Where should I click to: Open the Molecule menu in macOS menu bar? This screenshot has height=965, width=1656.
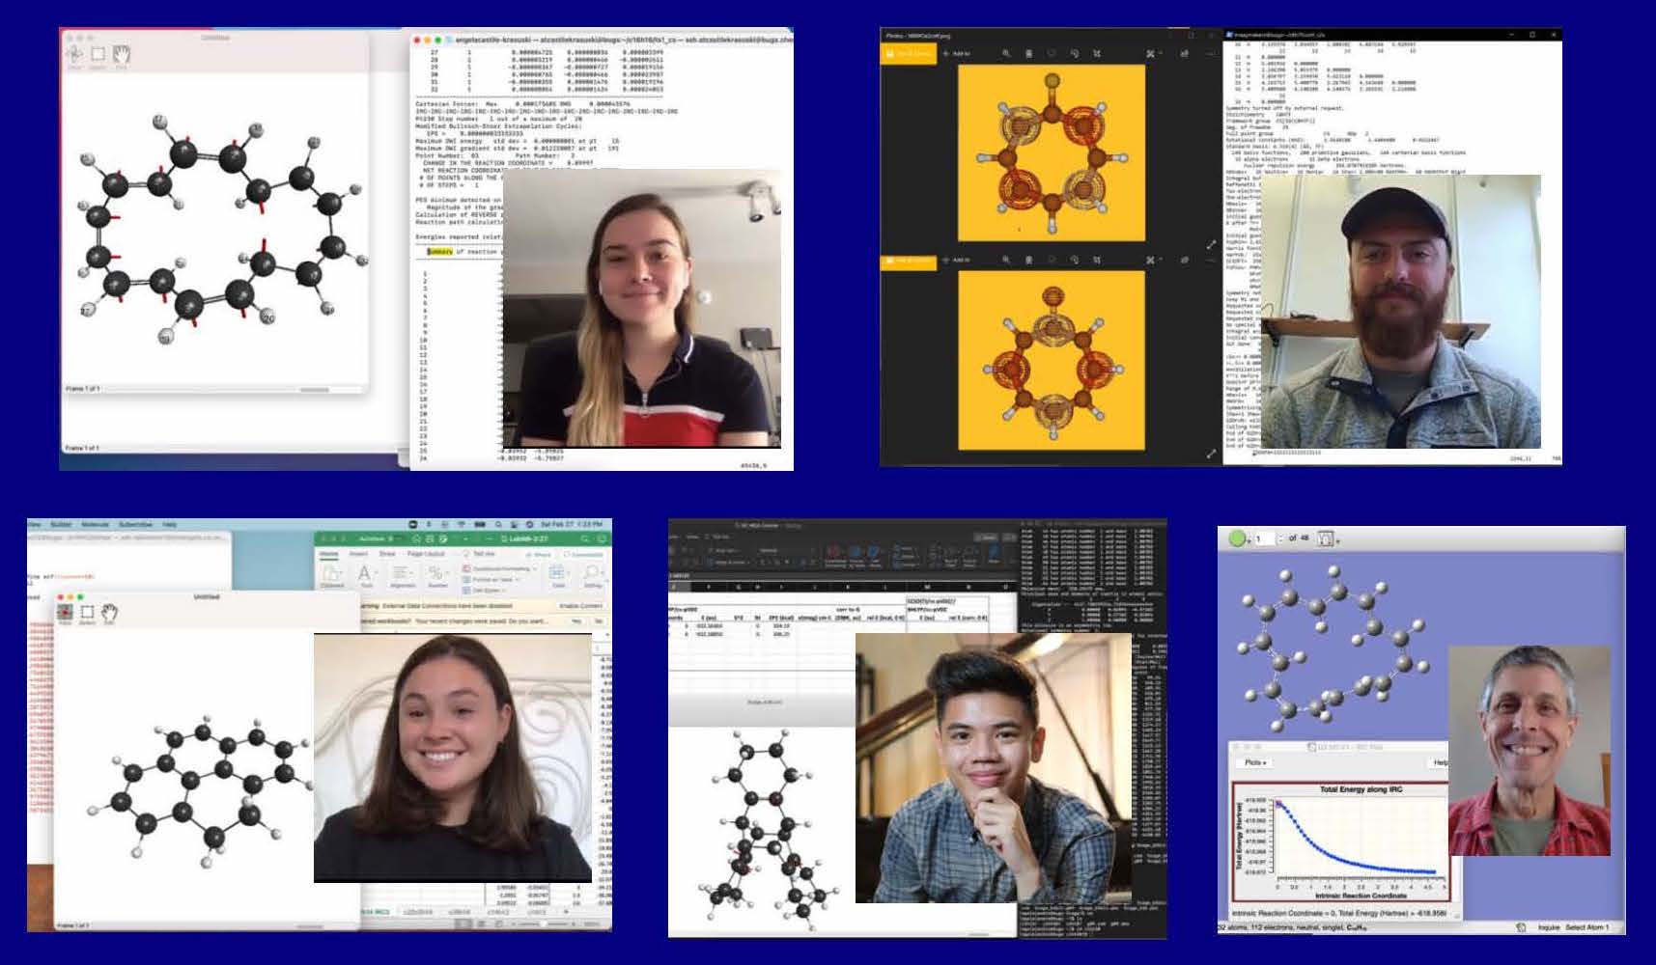pos(96,524)
